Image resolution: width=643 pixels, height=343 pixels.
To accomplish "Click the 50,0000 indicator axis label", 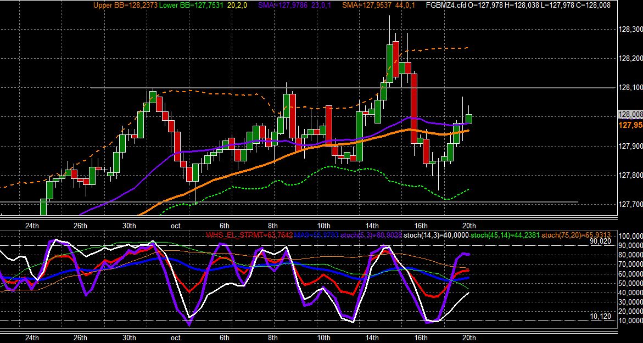I will click(x=631, y=283).
